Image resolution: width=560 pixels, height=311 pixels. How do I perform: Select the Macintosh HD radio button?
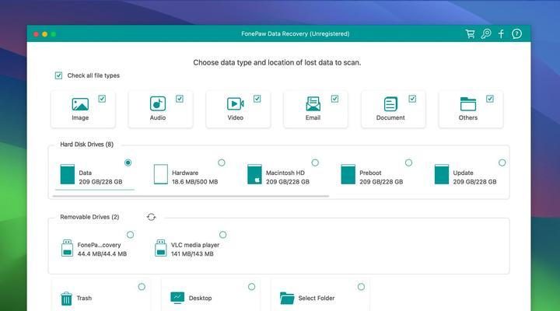(315, 162)
